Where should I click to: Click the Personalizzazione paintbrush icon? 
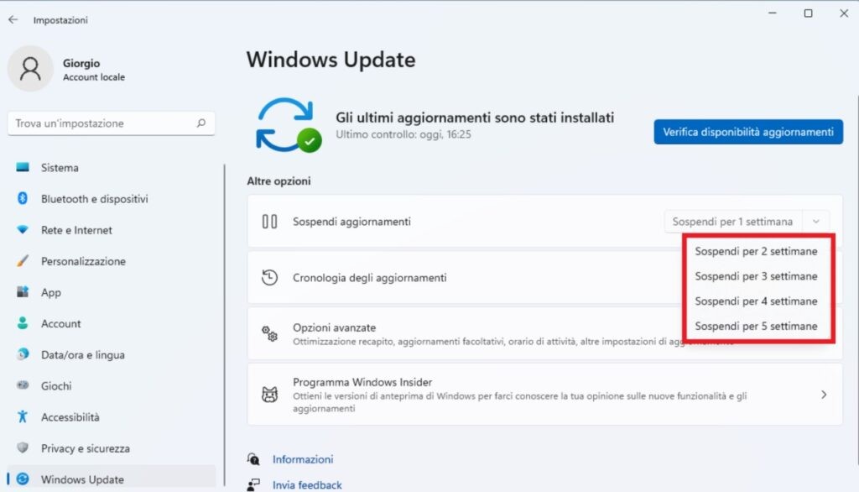23,261
